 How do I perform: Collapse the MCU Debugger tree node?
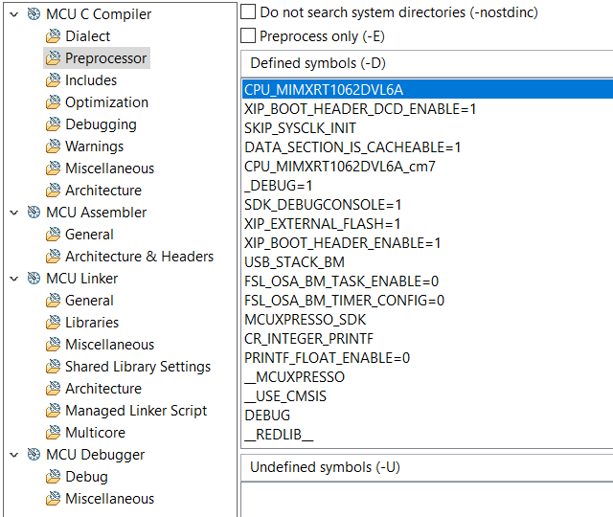pyautogui.click(x=12, y=455)
